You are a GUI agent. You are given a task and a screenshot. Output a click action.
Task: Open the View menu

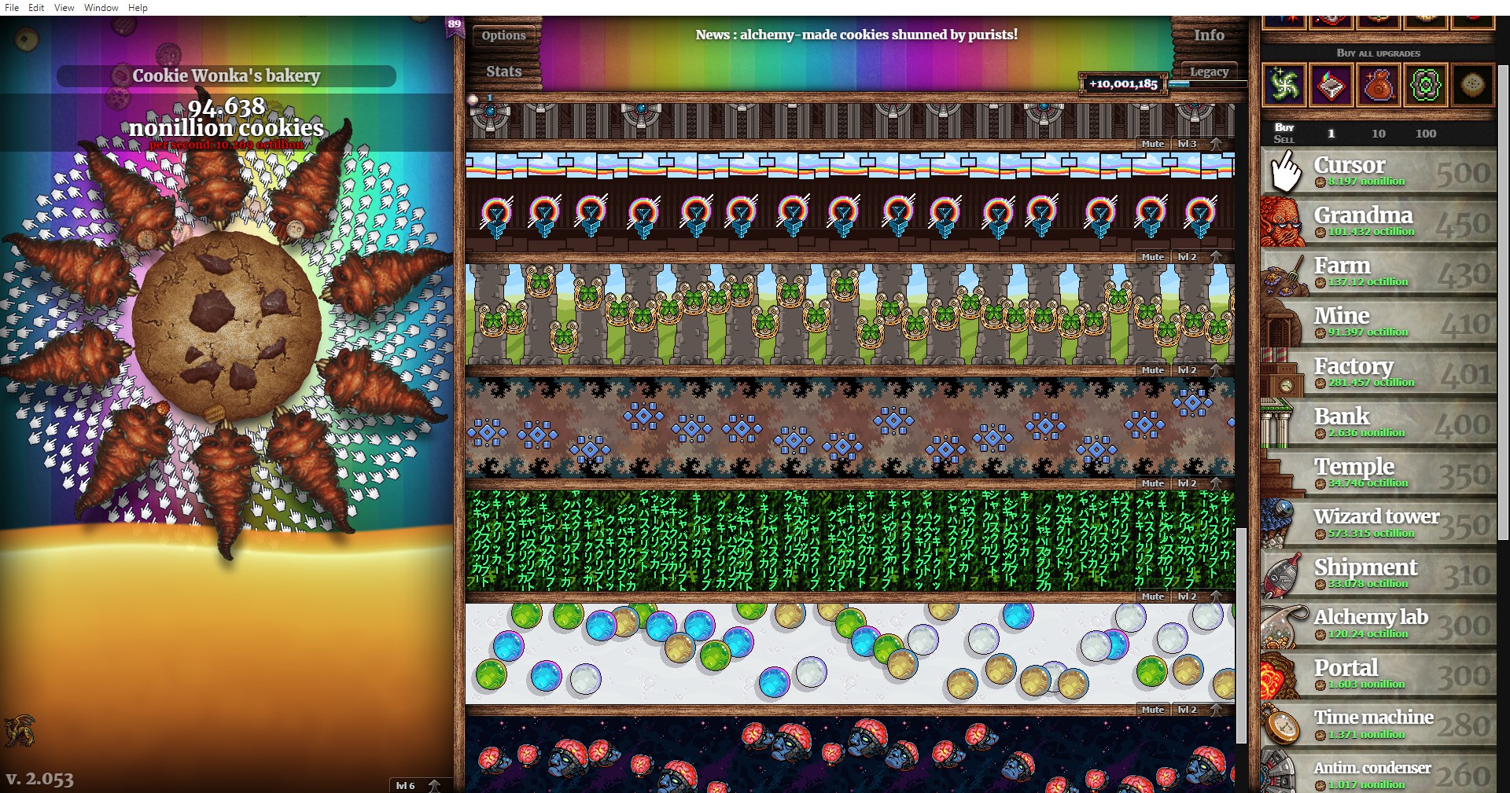tap(64, 8)
